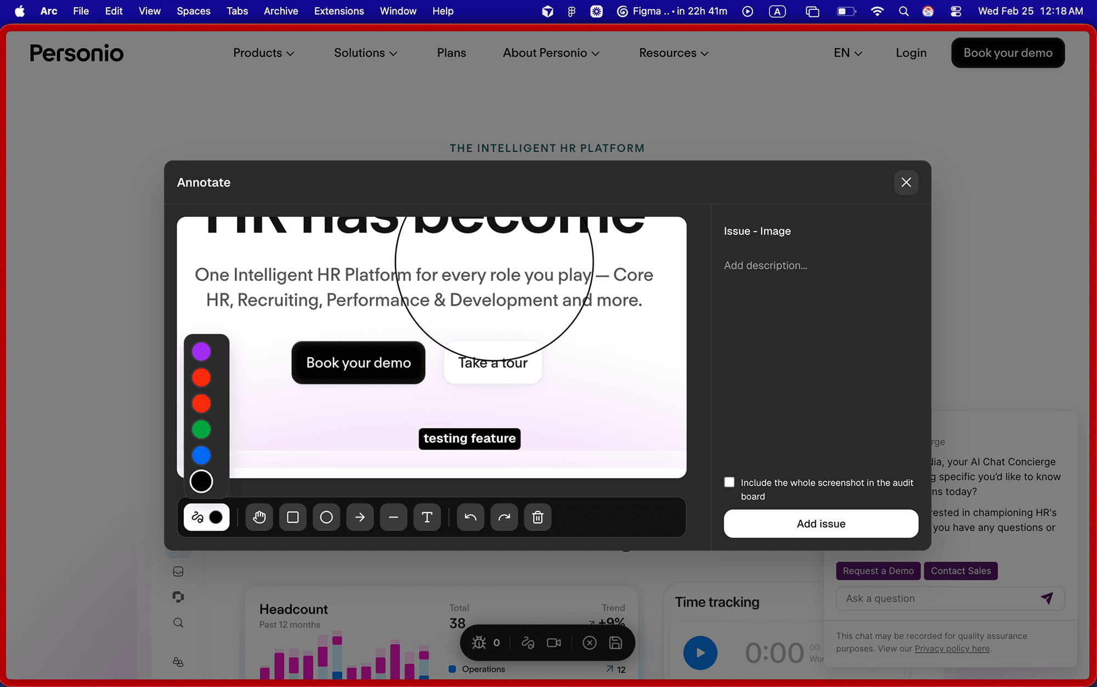Expand the EN language selector
This screenshot has width=1097, height=687.
click(x=848, y=53)
